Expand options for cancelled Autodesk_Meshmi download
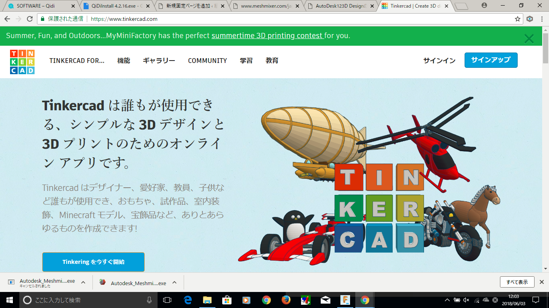Screen dimensions: 549x308 [83, 282]
